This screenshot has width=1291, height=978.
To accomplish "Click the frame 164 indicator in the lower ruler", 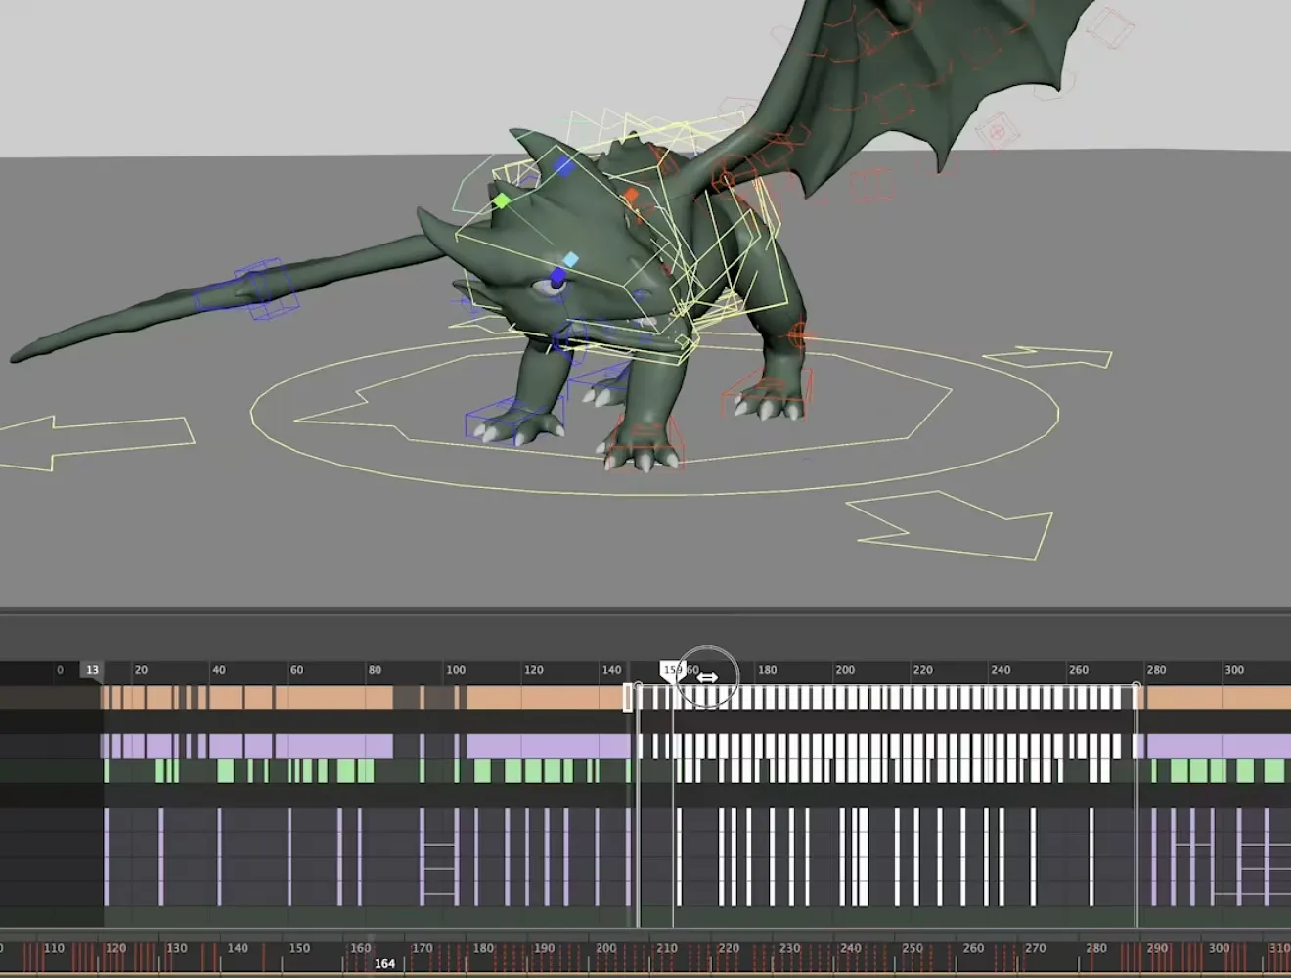I will (x=384, y=963).
